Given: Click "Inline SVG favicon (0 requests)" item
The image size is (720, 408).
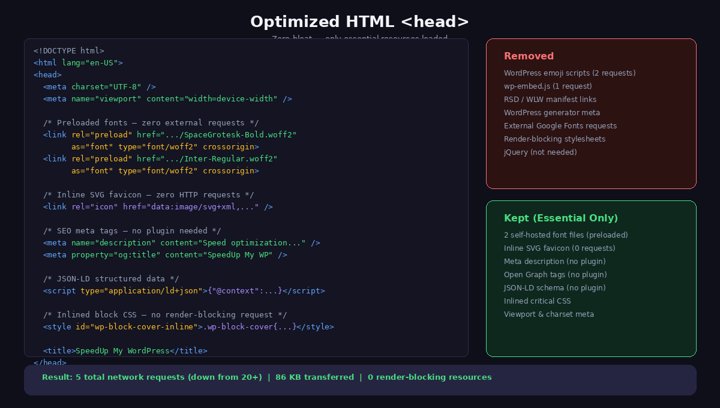Looking at the screenshot, I should [x=559, y=248].
